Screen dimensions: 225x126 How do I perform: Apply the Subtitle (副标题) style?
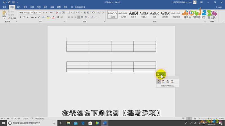click(165, 15)
